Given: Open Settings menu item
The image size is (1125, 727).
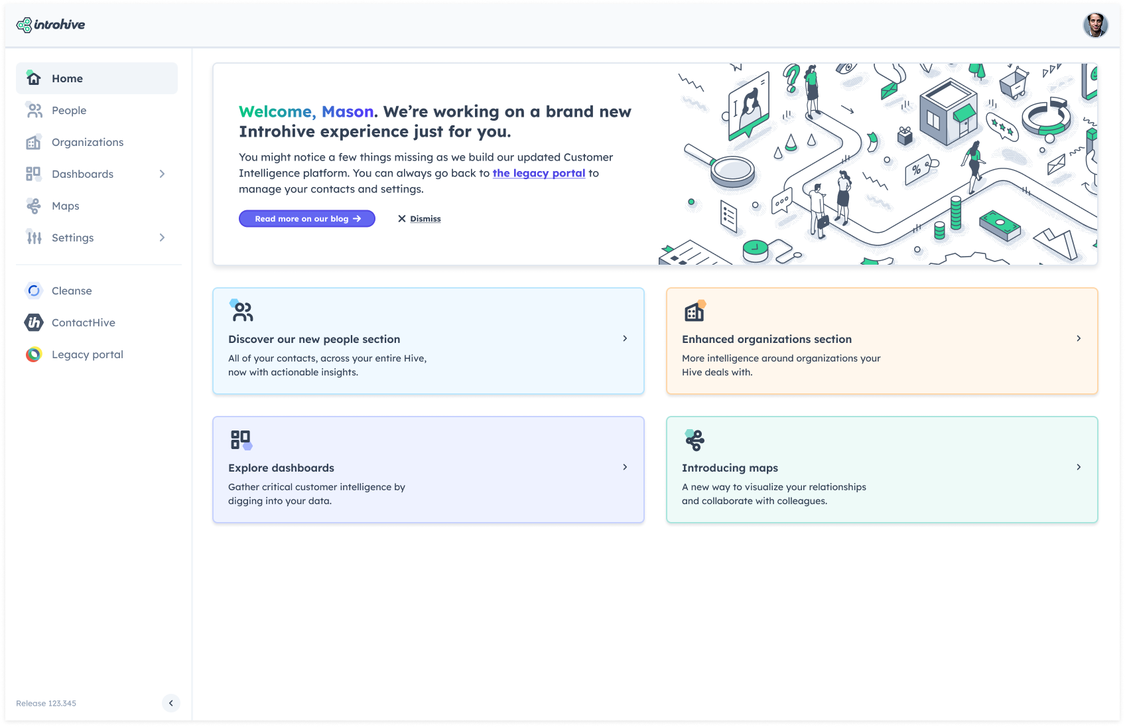Looking at the screenshot, I should [97, 237].
